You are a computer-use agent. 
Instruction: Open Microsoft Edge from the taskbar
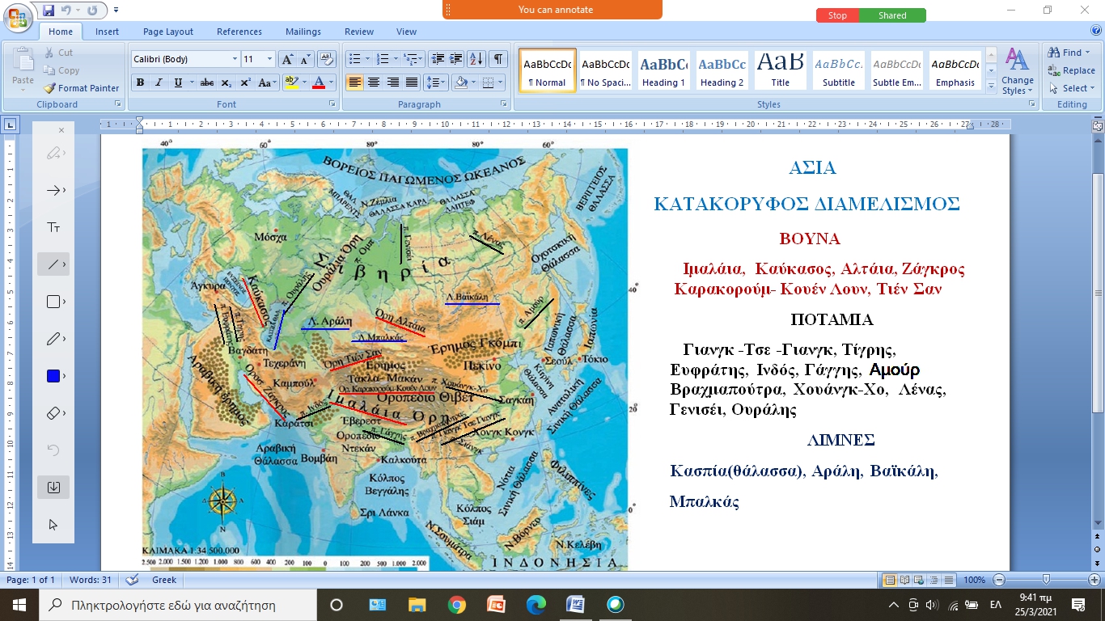[x=536, y=605]
